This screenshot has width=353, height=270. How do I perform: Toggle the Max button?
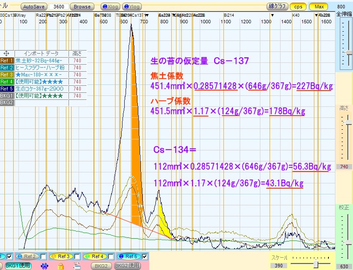319,7
